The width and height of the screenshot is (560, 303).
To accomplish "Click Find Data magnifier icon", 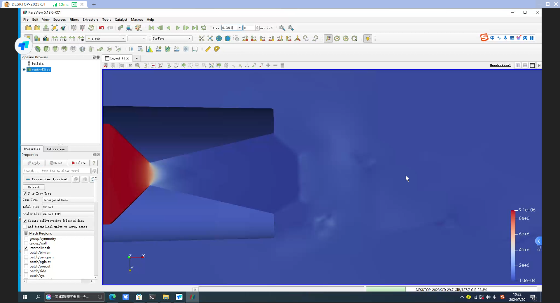I will tap(282, 28).
